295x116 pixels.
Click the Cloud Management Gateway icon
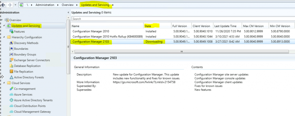click(x=11, y=112)
